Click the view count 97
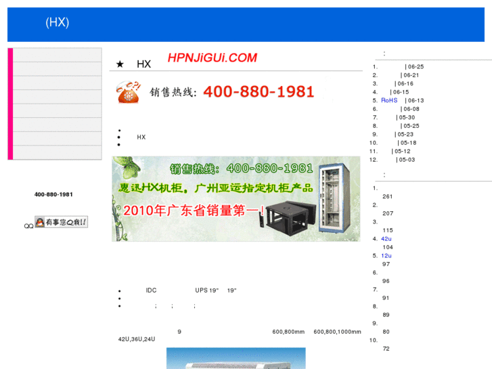This screenshot has height=369, width=492. [386, 265]
